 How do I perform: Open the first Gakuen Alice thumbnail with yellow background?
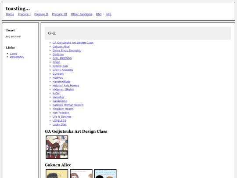point(57,174)
